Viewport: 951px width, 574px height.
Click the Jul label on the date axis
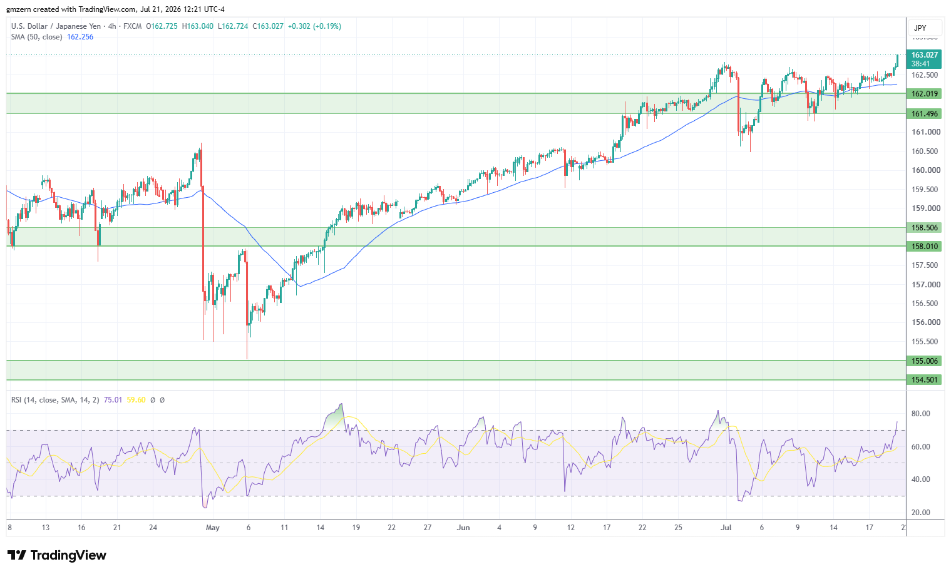(726, 528)
